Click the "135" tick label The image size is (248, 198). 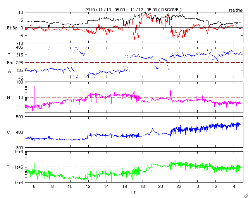pos(20,70)
